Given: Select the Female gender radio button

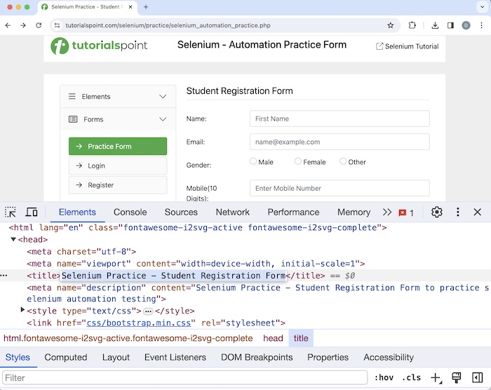Looking at the screenshot, I should click(x=298, y=161).
